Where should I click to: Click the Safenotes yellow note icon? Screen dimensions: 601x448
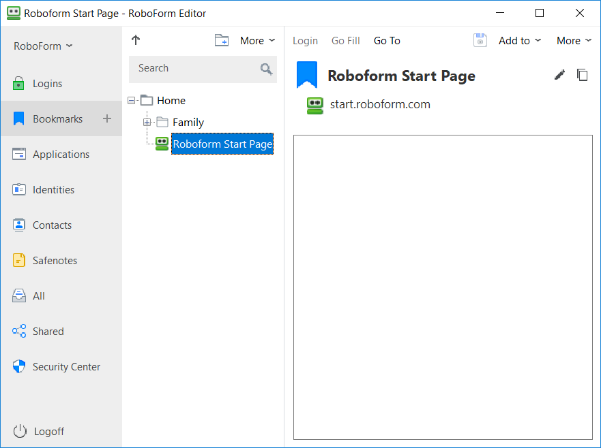coord(19,260)
